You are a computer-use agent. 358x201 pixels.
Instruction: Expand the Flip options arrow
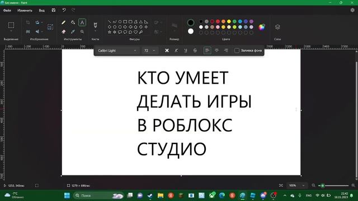(x=42, y=32)
